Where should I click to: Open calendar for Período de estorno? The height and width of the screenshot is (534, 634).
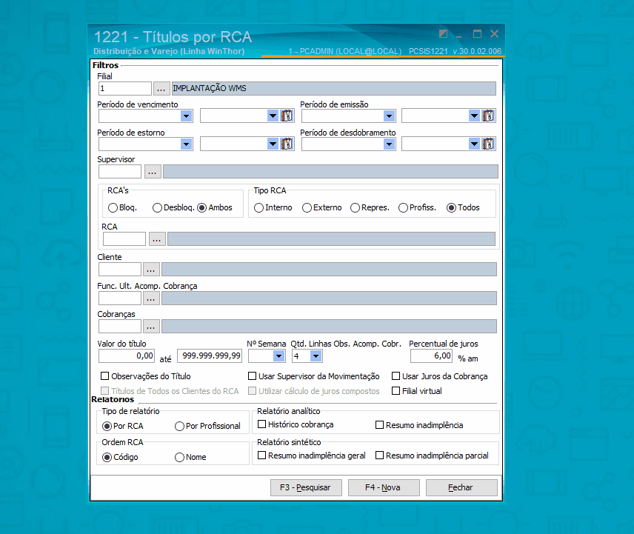(287, 144)
